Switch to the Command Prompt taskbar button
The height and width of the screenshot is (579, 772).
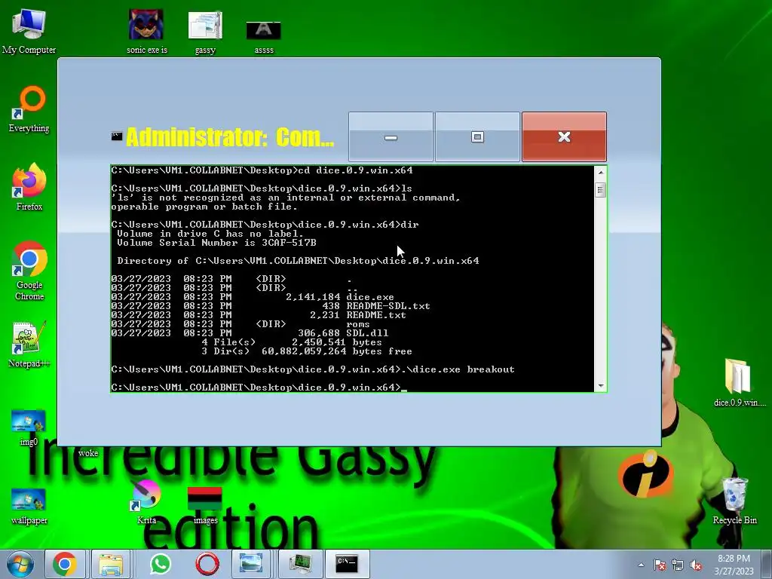[x=347, y=564]
